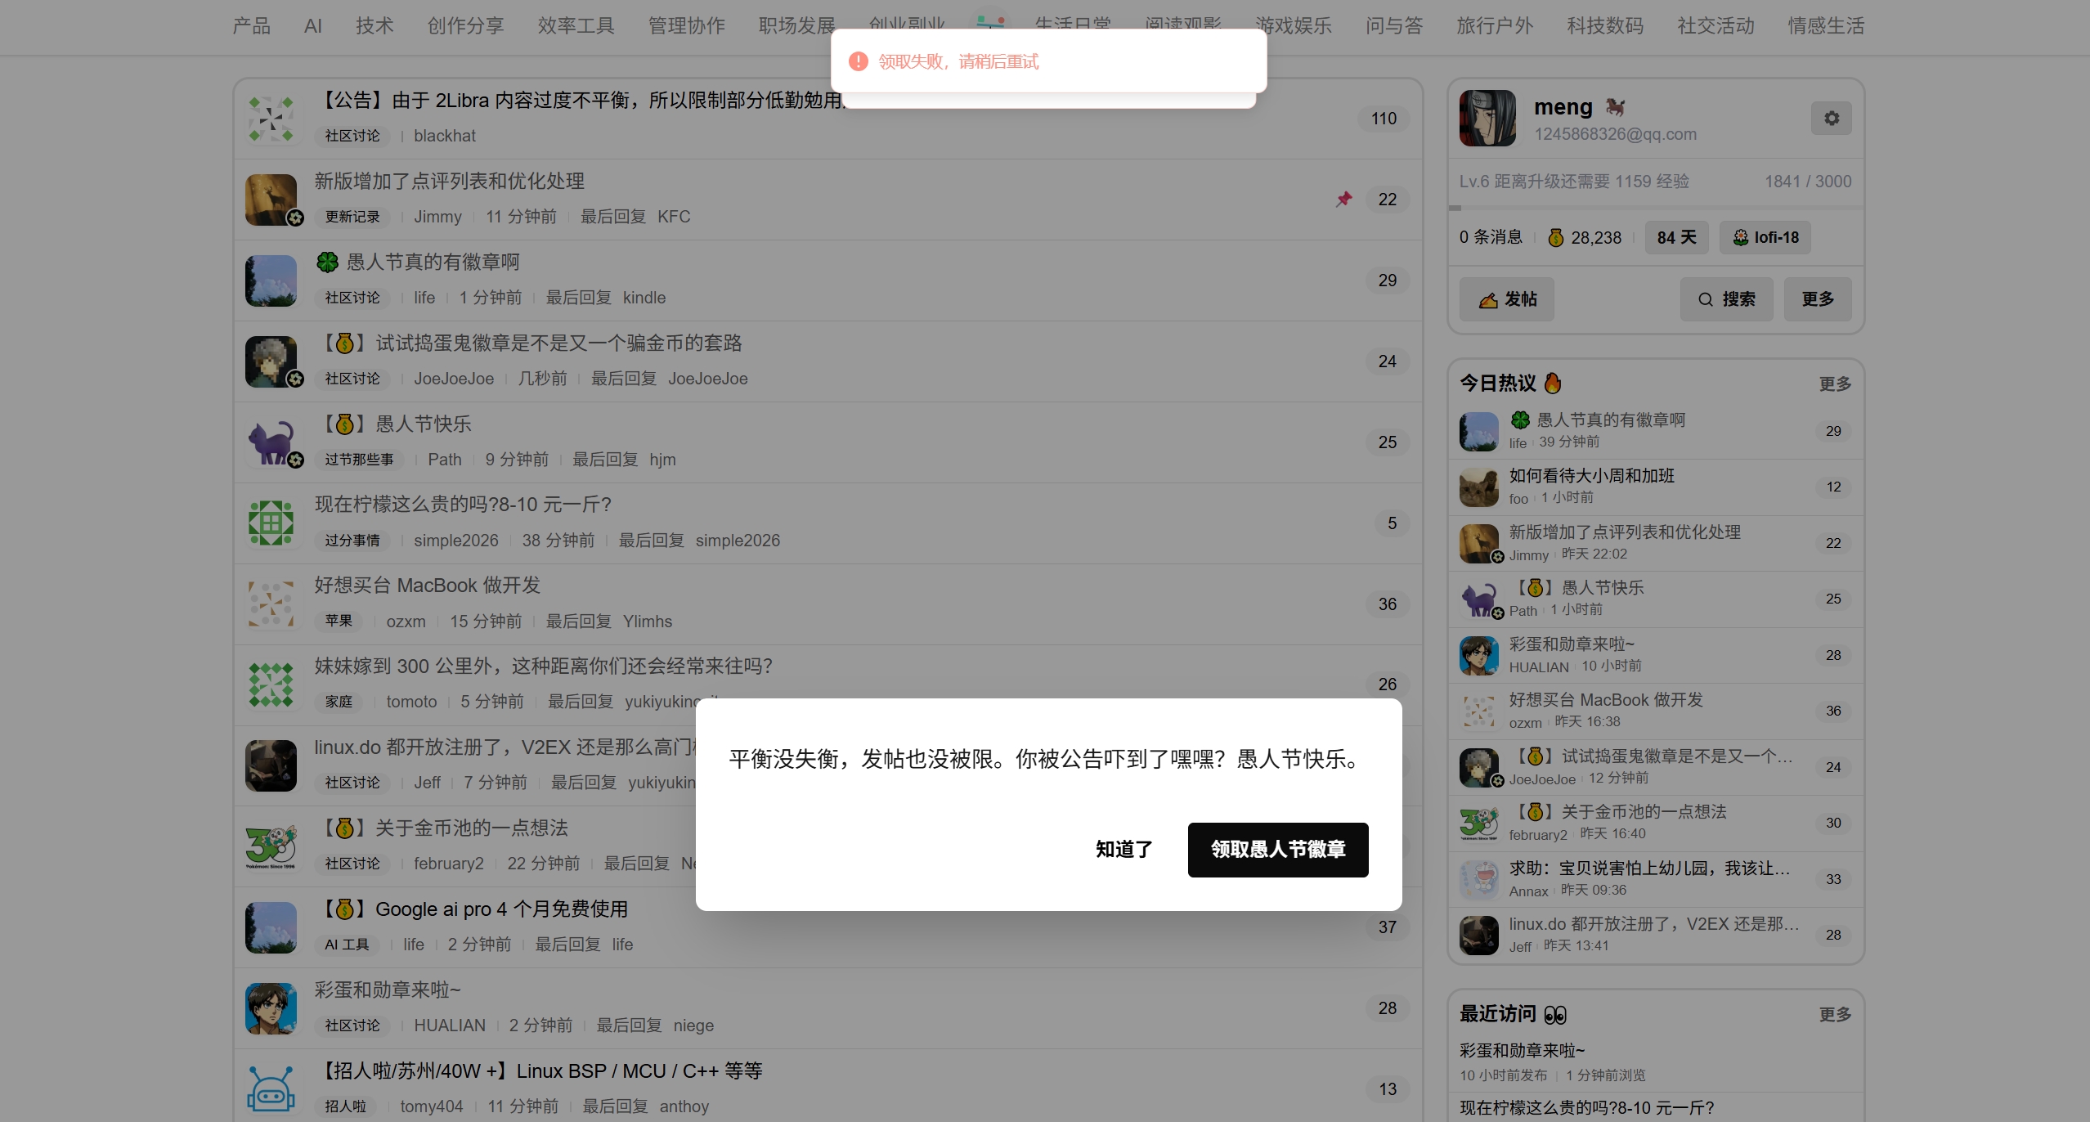Viewport: 2090px width, 1122px height.
Task: Click the pushpin icon on pinned post
Action: pos(1343,199)
